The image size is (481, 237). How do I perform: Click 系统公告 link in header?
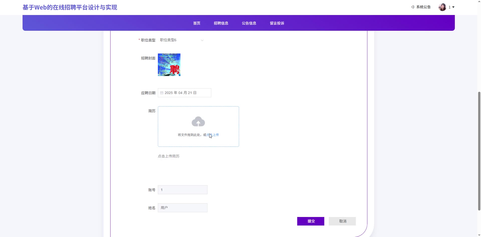point(423,7)
